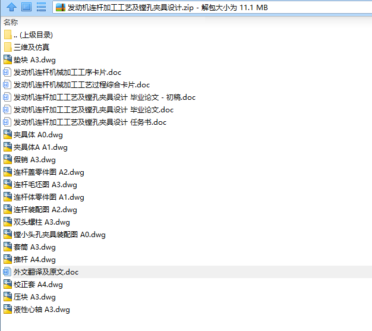The height and width of the screenshot is (331, 372).
Task: Click dwg icon of 液性心轴 A3.dwg
Action: [x=8, y=310]
